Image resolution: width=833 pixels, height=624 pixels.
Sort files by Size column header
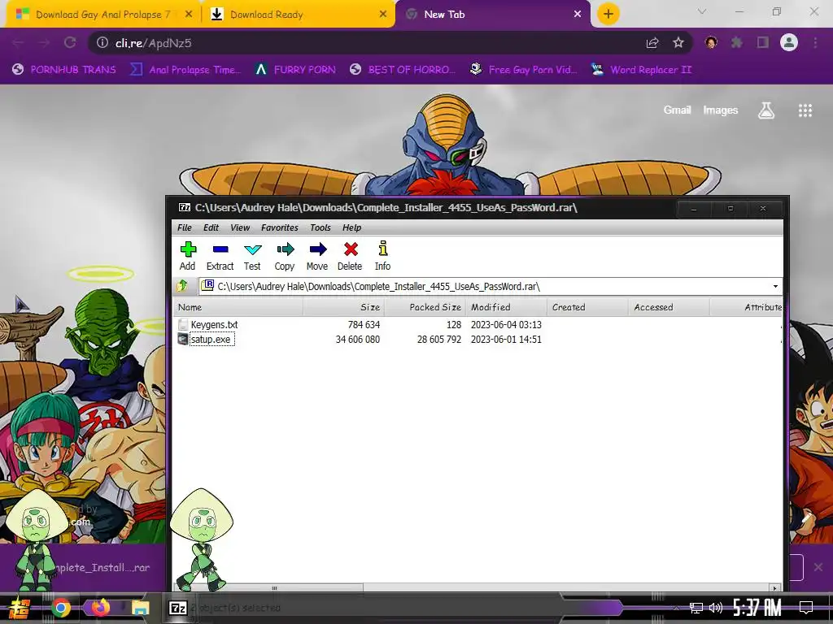tap(343, 307)
